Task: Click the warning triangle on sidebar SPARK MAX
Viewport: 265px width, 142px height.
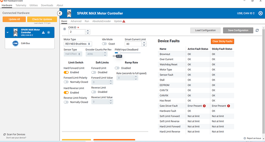Action: (x=43, y=32)
